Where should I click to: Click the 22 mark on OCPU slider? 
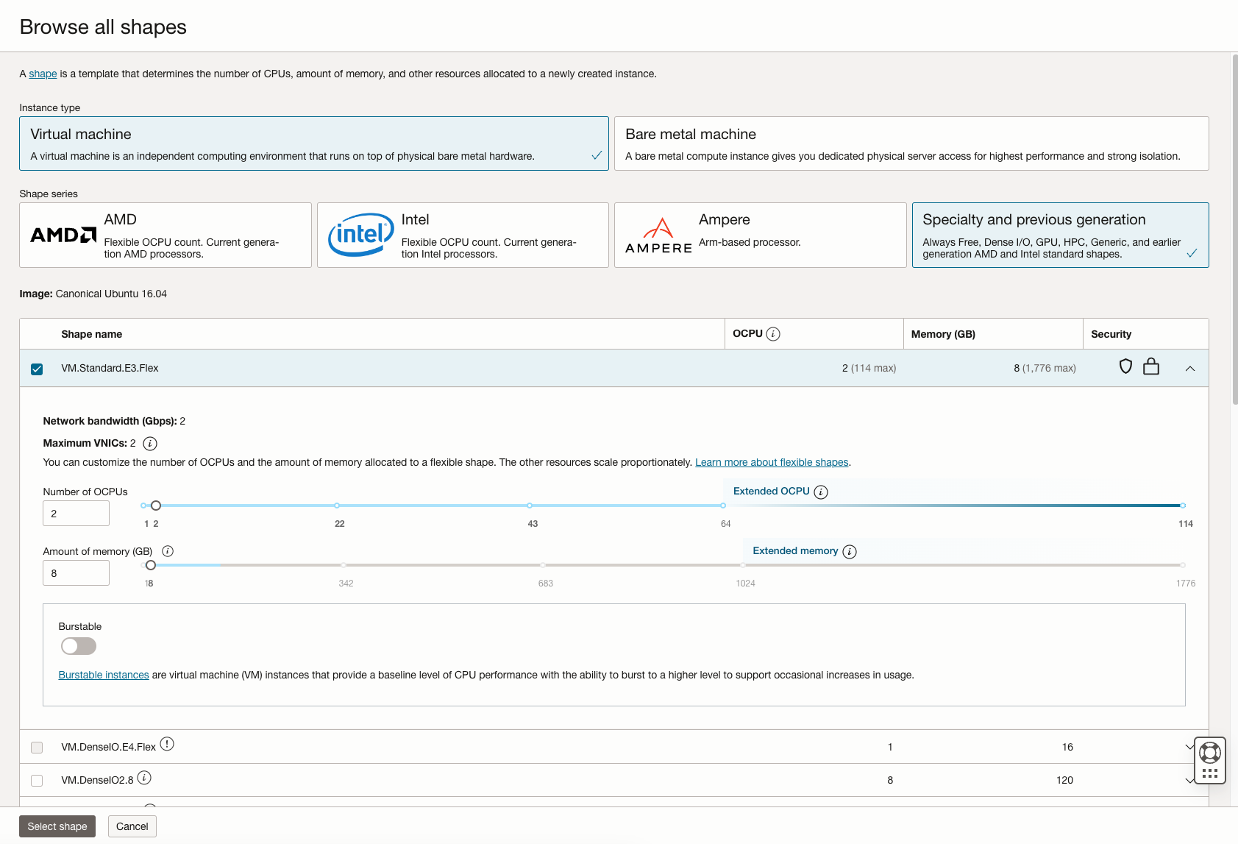pos(337,506)
